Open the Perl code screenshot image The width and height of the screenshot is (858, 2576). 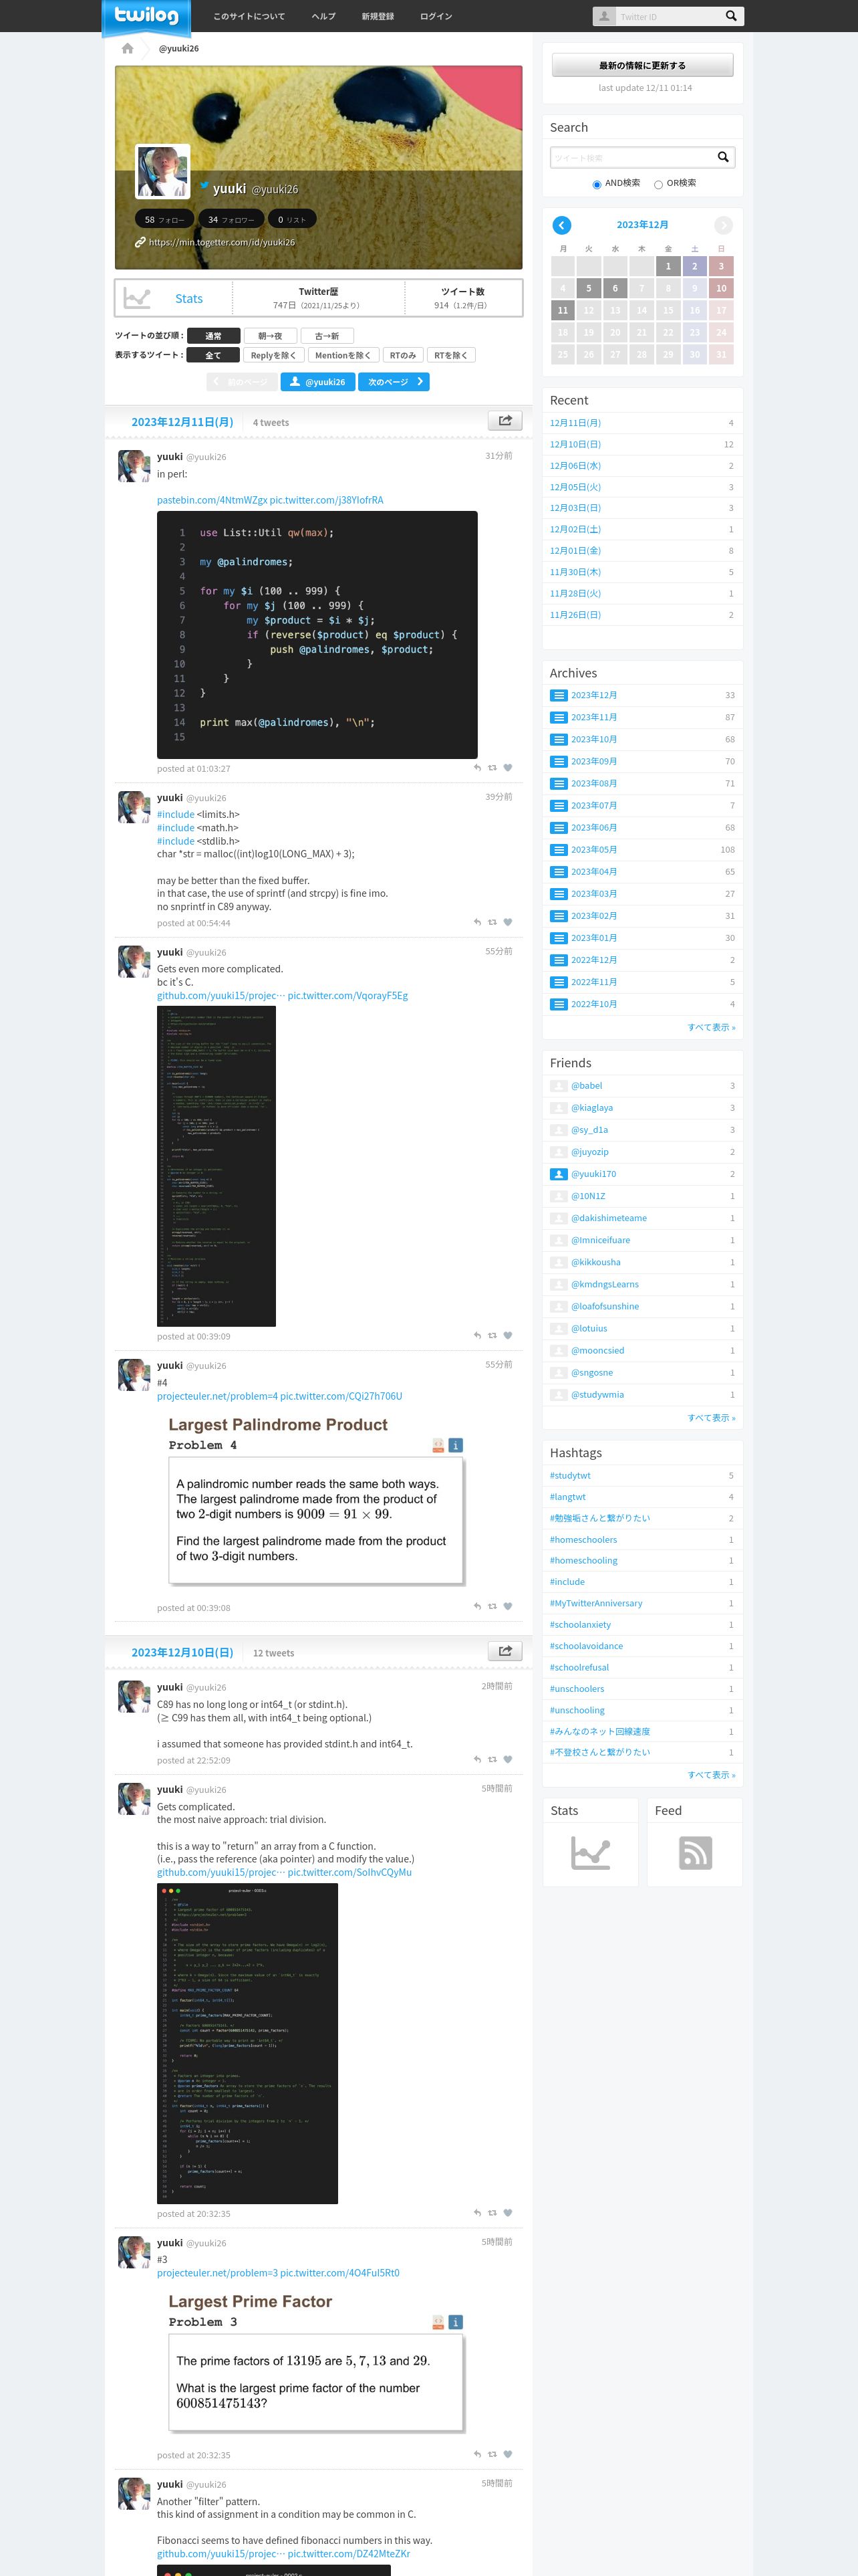click(x=317, y=634)
